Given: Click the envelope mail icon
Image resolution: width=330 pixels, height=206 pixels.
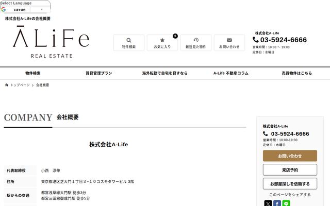Looking at the screenshot, I should [x=229, y=40].
